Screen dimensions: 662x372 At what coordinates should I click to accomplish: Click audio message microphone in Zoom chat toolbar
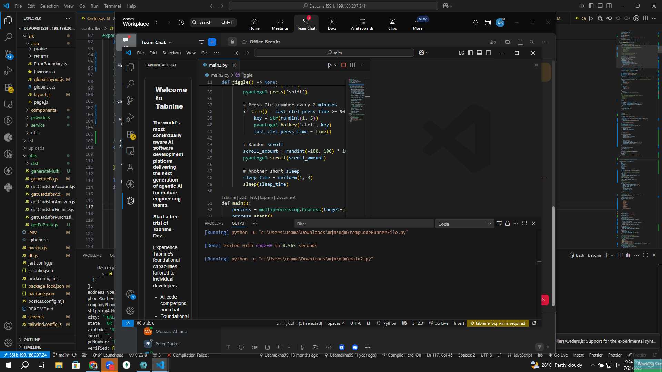point(302,347)
